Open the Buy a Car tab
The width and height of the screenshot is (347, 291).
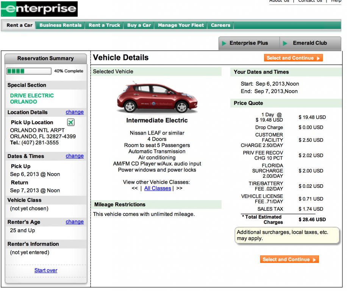pos(139,25)
